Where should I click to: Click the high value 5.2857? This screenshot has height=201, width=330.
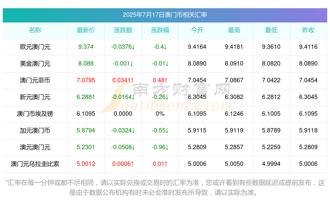click(x=234, y=147)
